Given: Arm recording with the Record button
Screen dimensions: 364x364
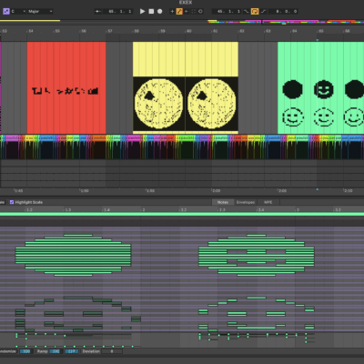Looking at the screenshot, I should point(160,11).
